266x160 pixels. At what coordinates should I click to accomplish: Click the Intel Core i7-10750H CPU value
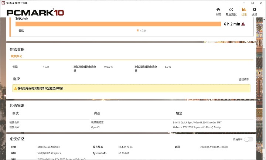[x=48, y=147]
